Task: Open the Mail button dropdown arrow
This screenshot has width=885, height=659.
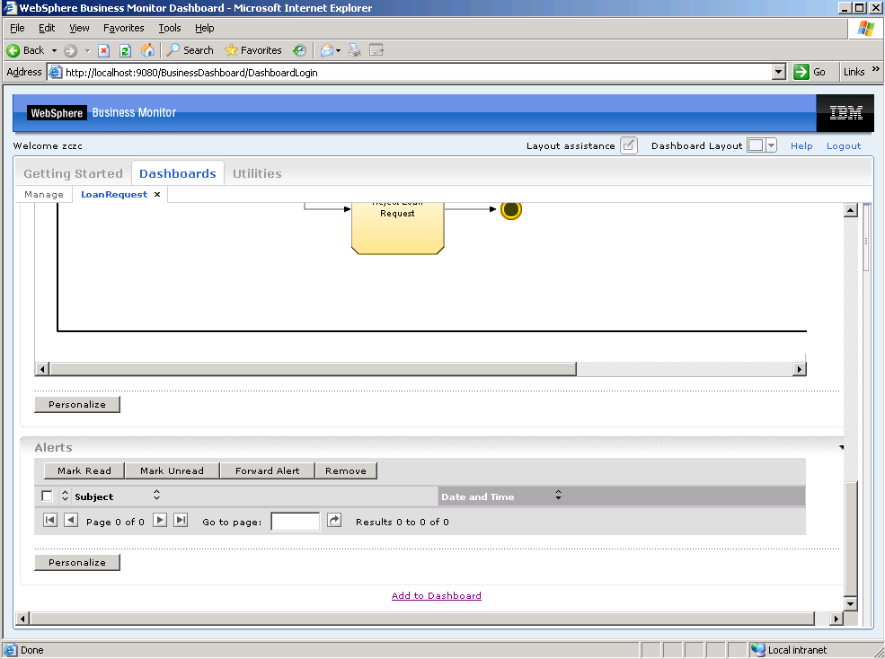Action: pyautogui.click(x=338, y=51)
